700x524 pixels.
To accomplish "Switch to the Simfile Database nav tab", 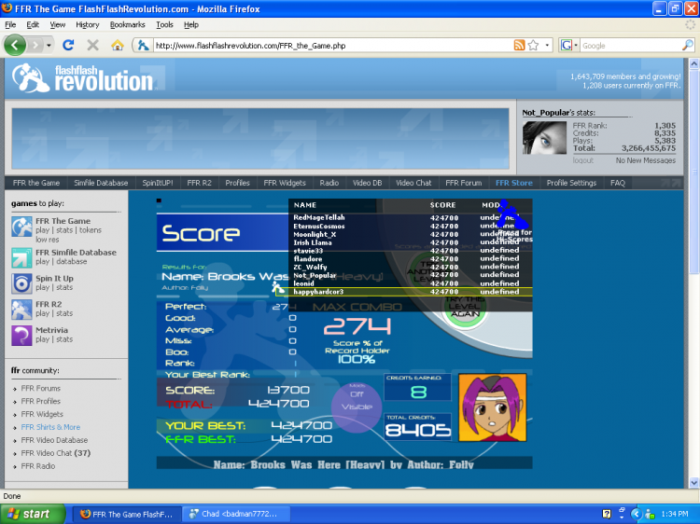I will point(100,183).
